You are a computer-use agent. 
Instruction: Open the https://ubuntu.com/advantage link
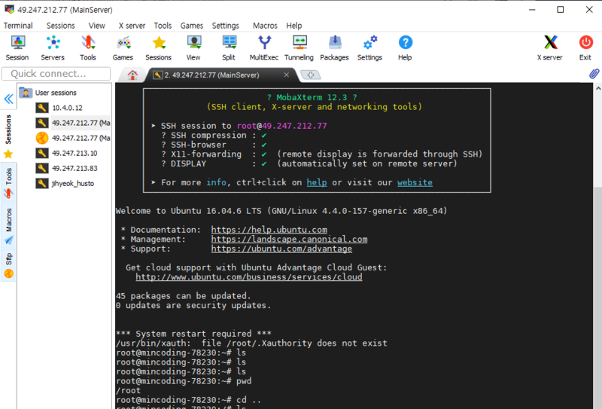281,249
